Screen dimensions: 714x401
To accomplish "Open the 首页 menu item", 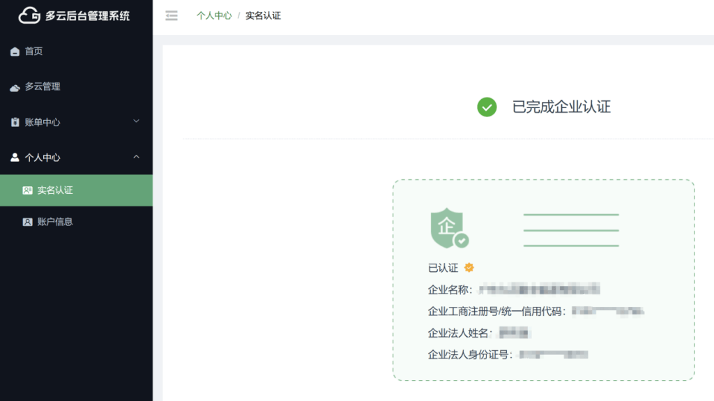I will coord(33,52).
